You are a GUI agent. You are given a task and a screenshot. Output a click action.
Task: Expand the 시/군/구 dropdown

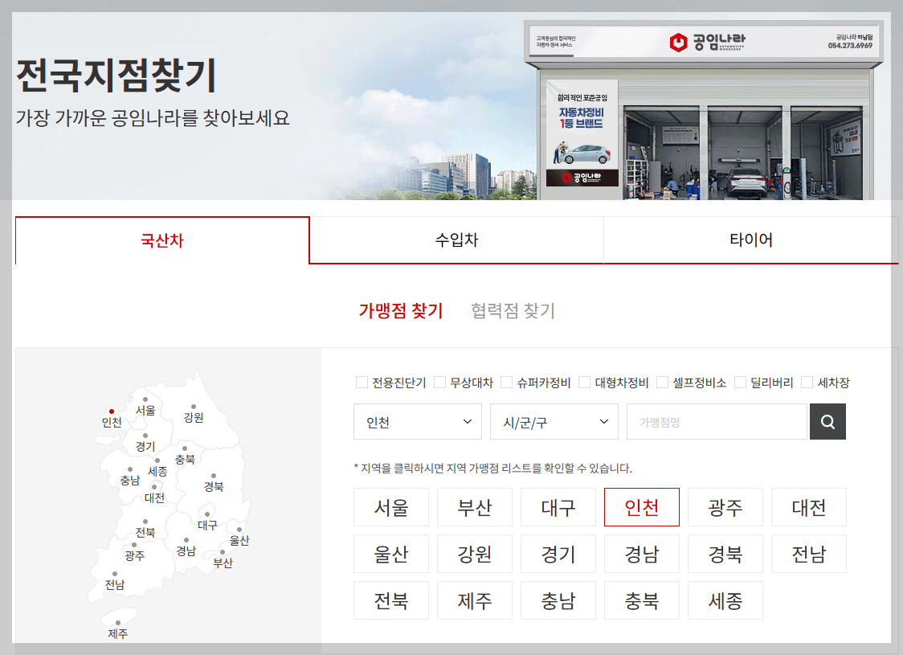tap(554, 421)
